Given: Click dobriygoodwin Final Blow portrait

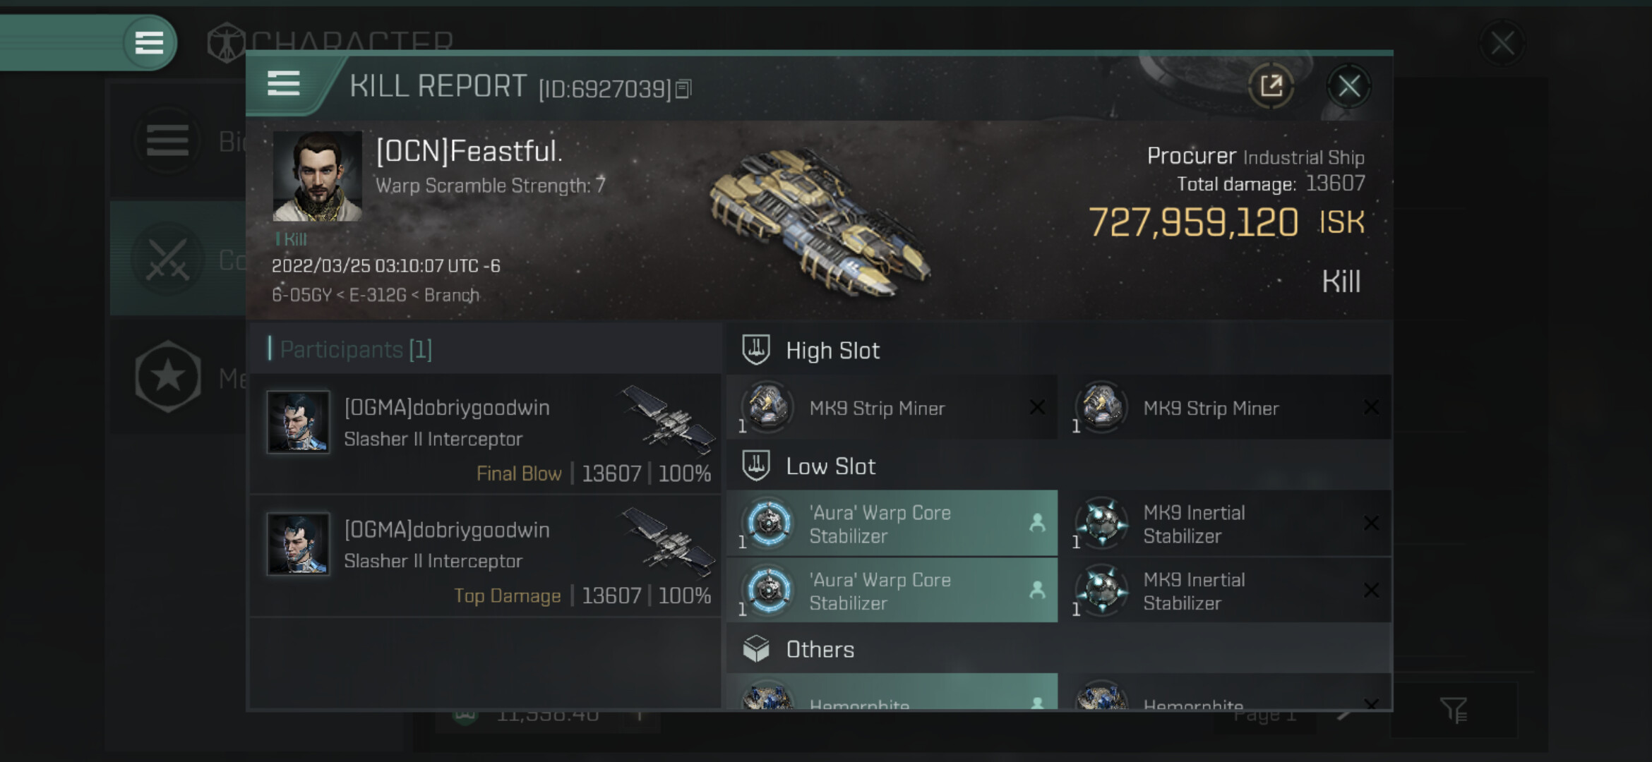Looking at the screenshot, I should (x=298, y=422).
